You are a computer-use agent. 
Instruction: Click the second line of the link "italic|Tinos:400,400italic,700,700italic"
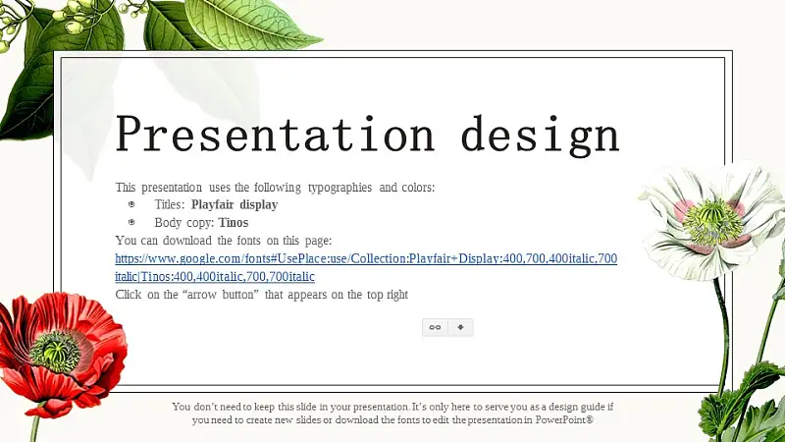click(x=215, y=277)
